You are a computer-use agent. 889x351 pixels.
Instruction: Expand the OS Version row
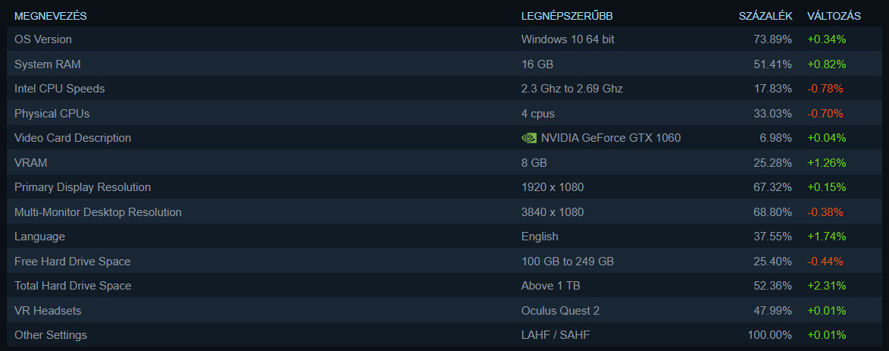[x=43, y=39]
